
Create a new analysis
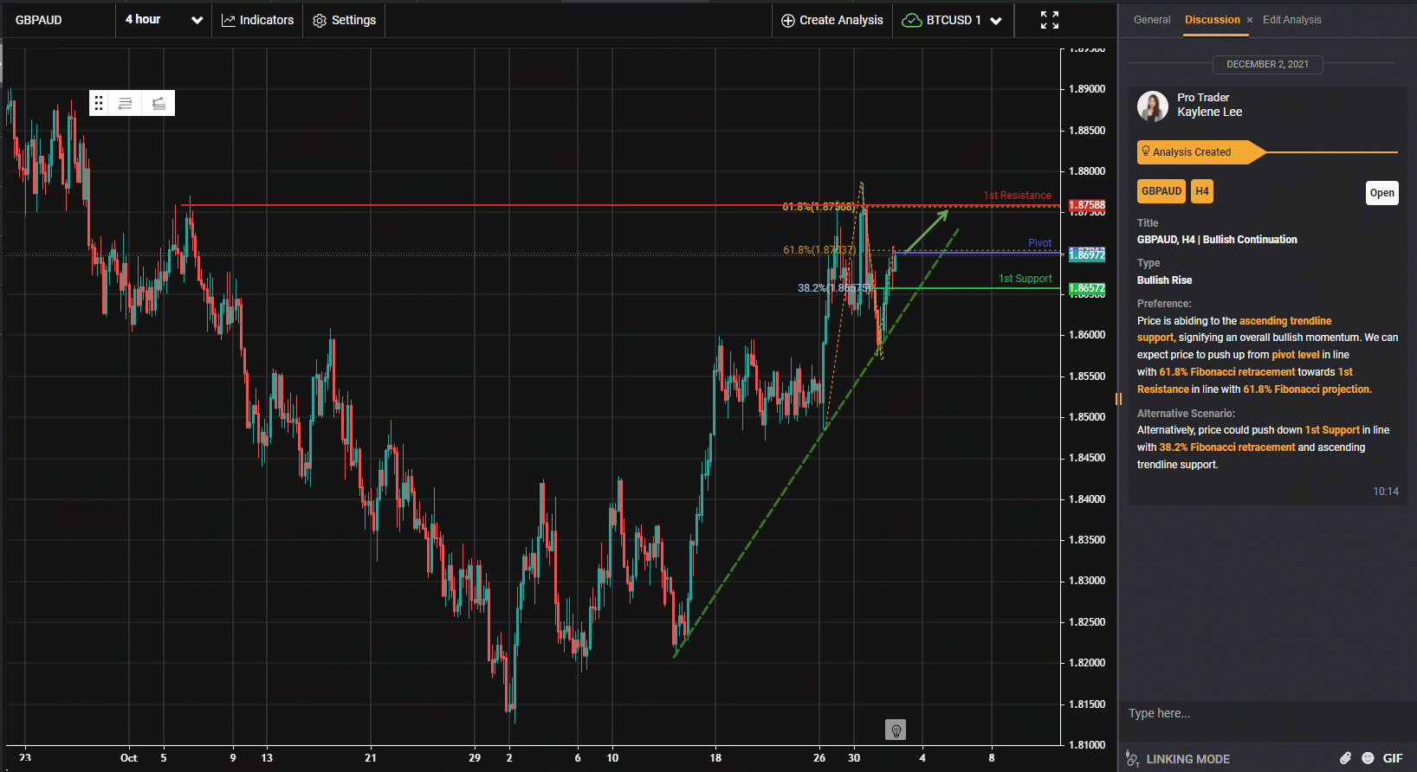tap(831, 20)
